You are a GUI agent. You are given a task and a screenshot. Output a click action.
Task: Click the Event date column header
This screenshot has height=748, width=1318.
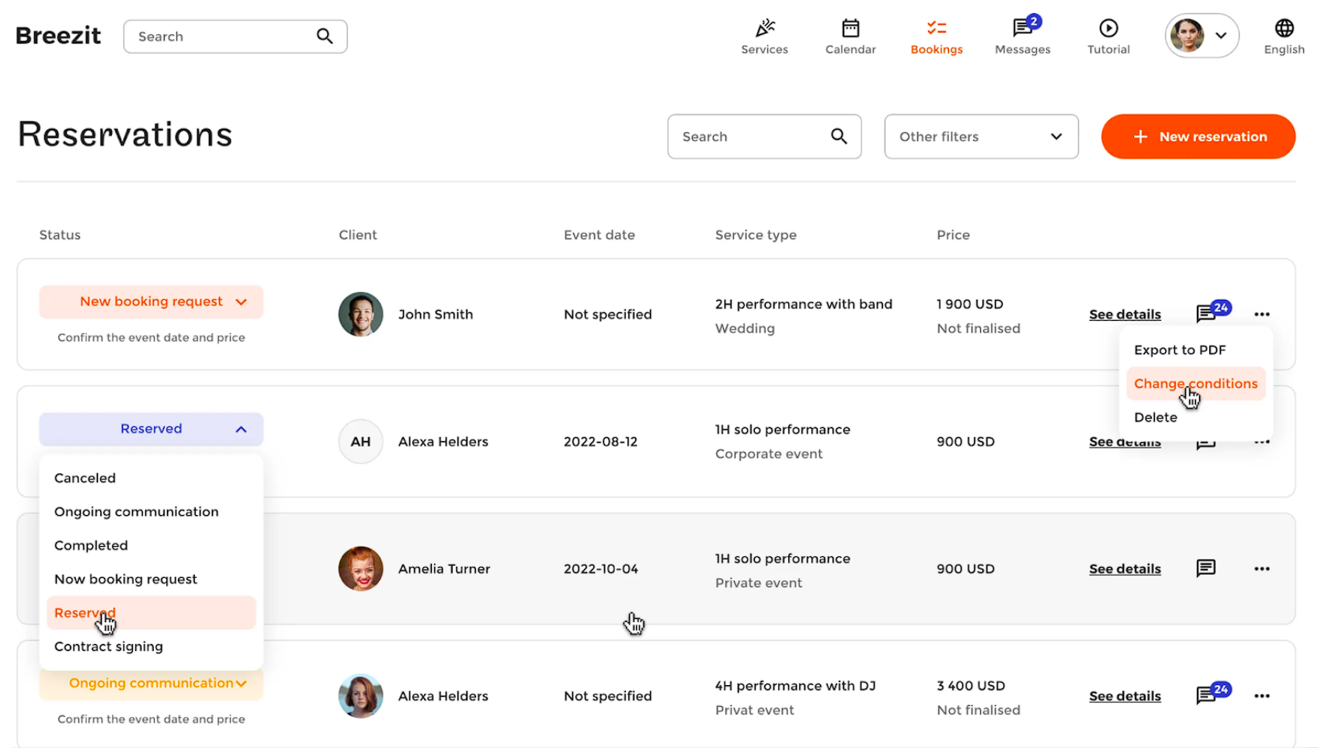pyautogui.click(x=600, y=235)
